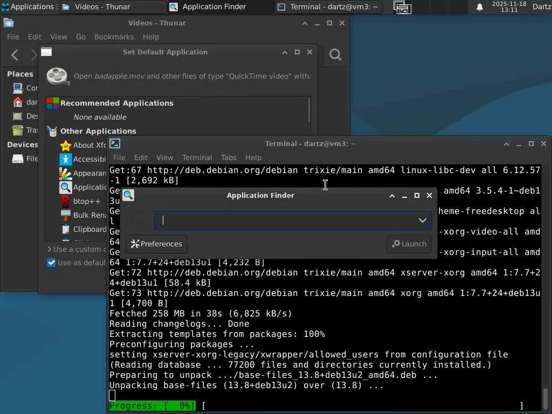The height and width of the screenshot is (414, 552).
Task: Click the green Progress bar in terminal
Action: pyautogui.click(x=152, y=405)
